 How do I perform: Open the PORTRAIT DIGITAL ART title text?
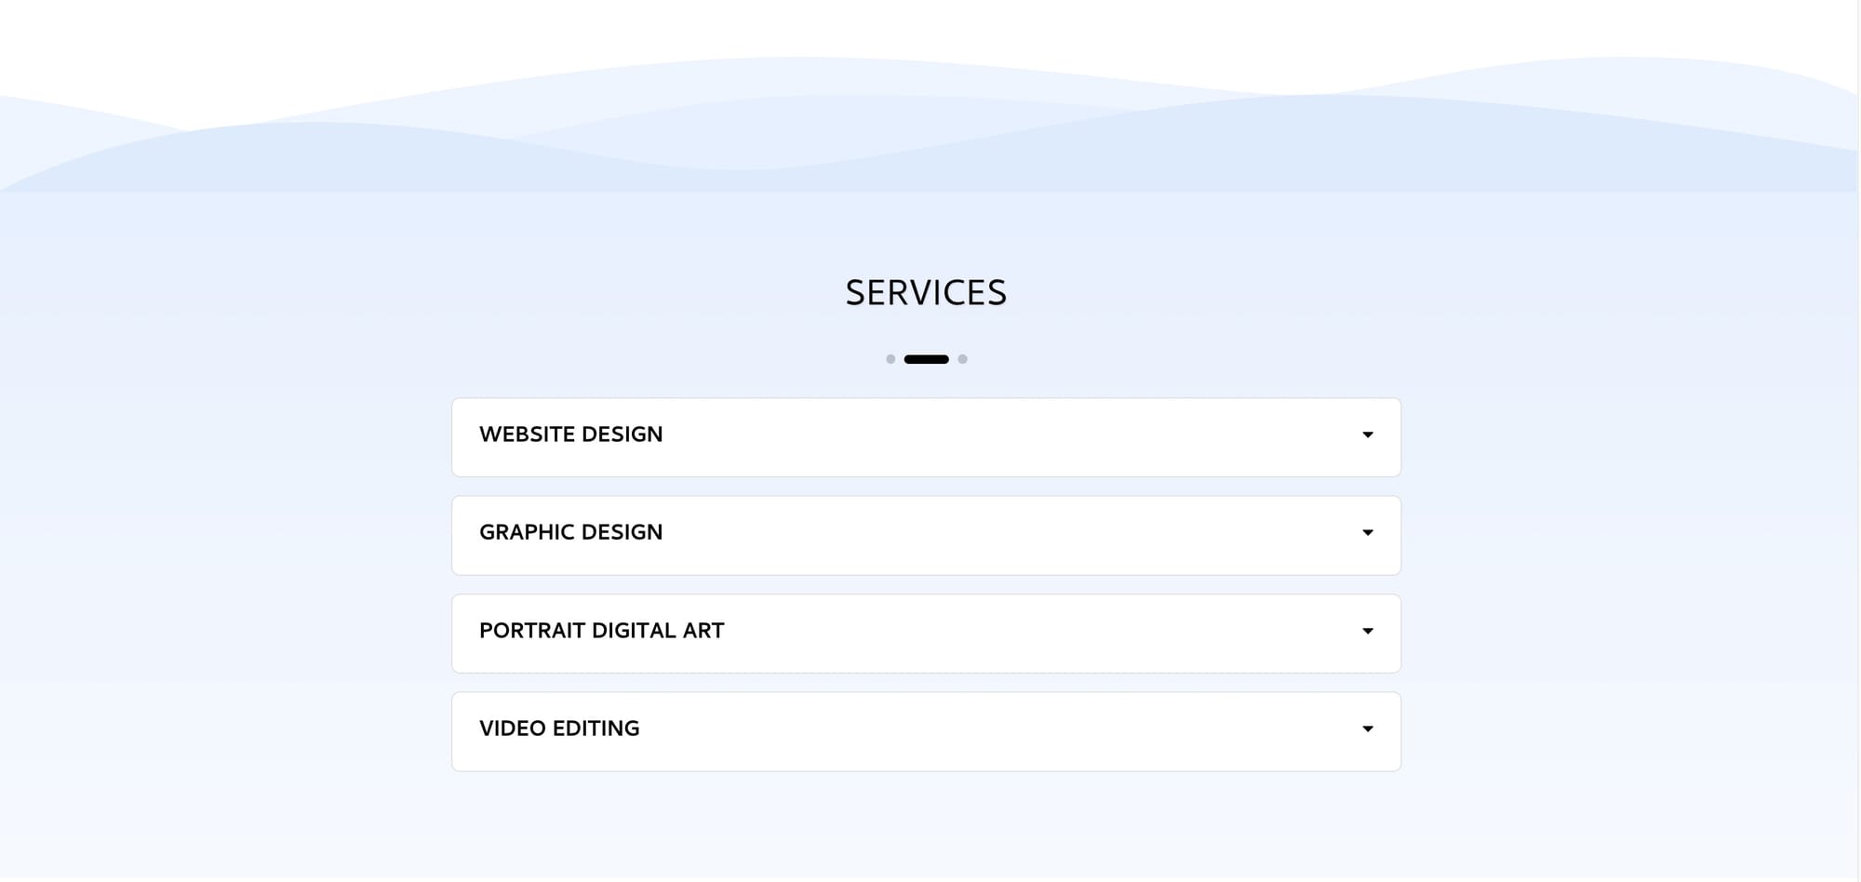(x=601, y=631)
